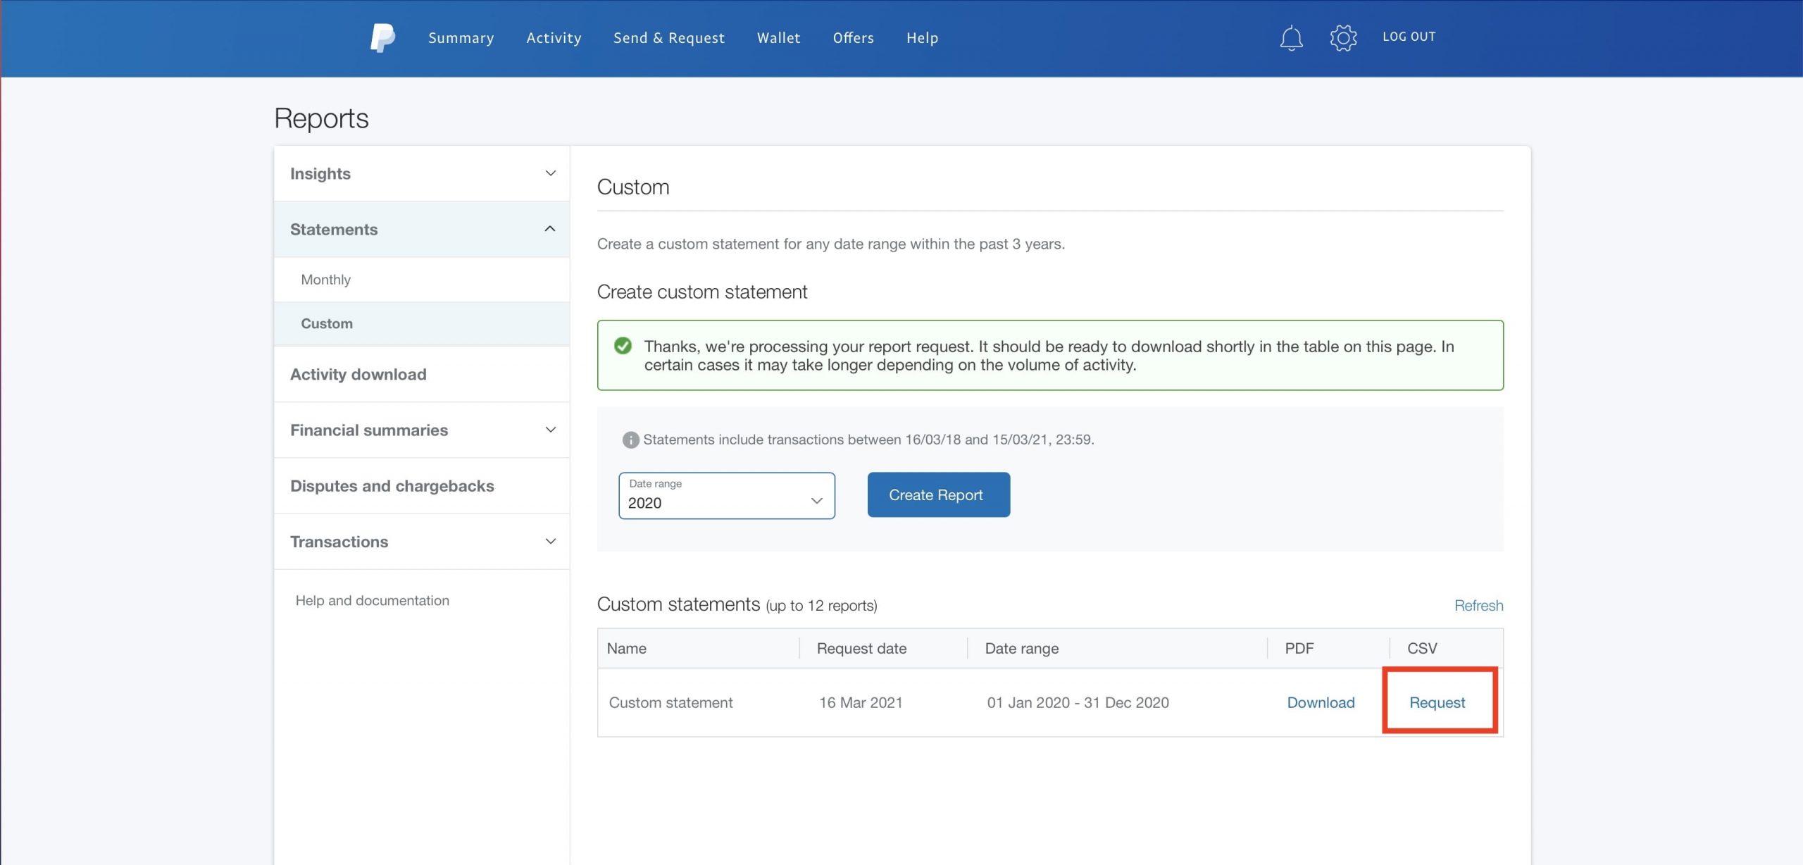Click the info icon beside Statements note

(630, 440)
